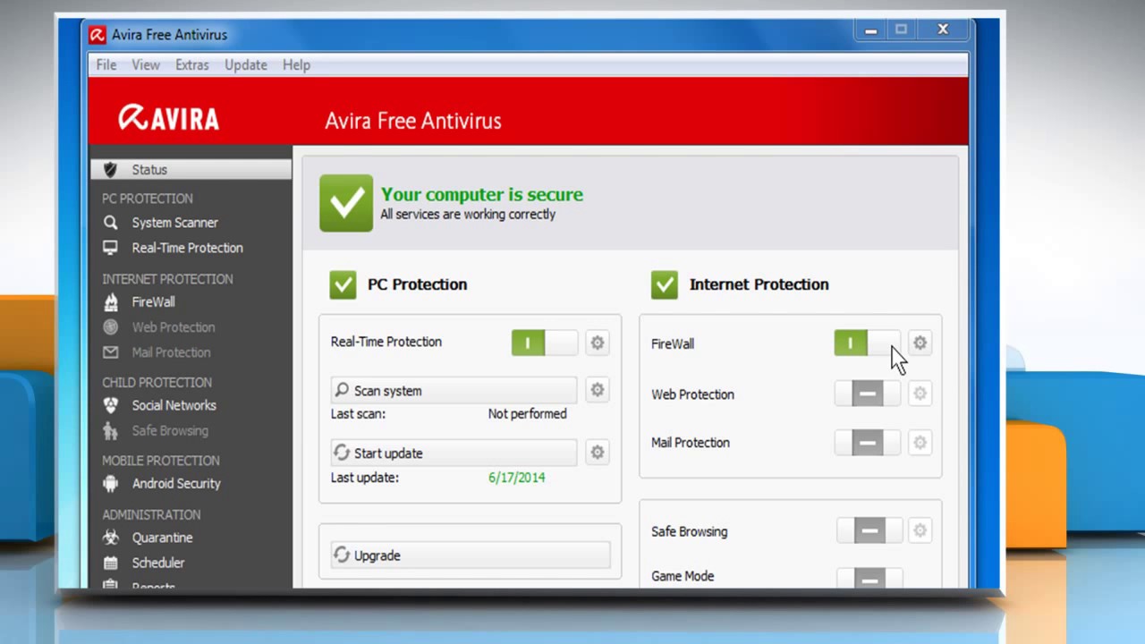The image size is (1145, 644).
Task: Open the Help menu
Action: click(296, 64)
